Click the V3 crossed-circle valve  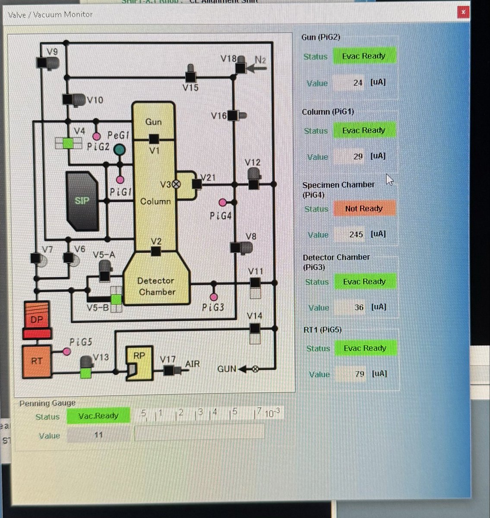tap(176, 184)
